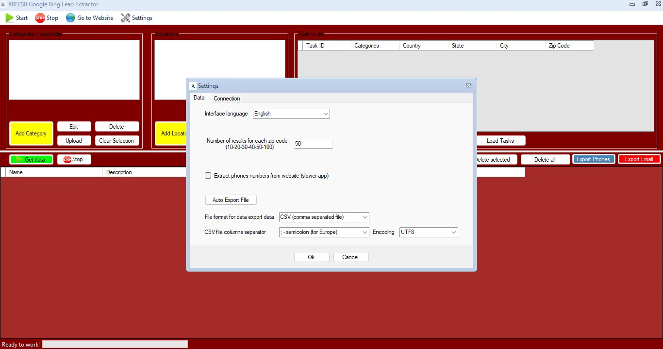Click Cancel in Settings dialog
This screenshot has width=663, height=349.
pos(351,257)
